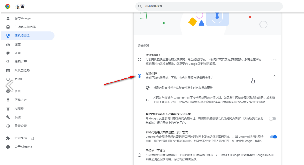304x165 pixels.
Task: Click the 若密码遭遇了数据泄露，发出警告 heading
Action: (167, 132)
